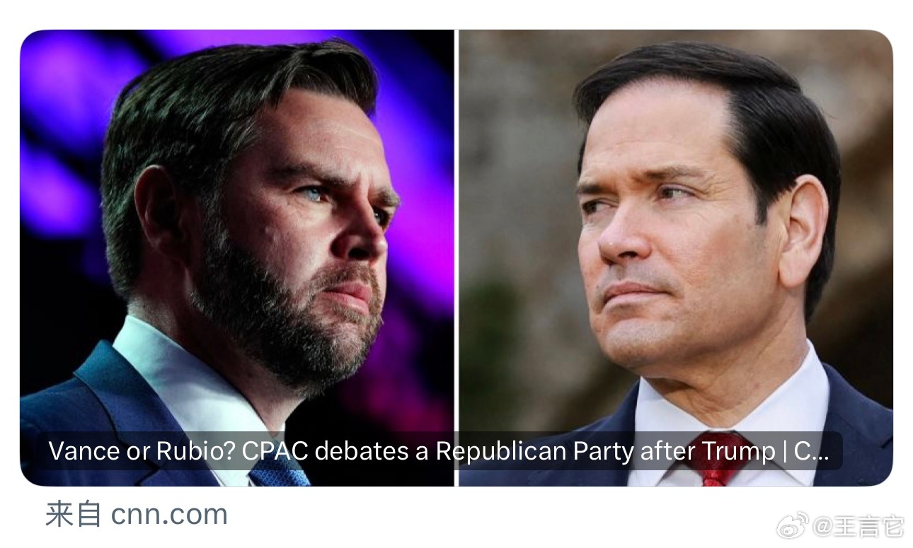913x548 pixels.
Task: Click the red tie in right photo
Action: pyautogui.click(x=713, y=467)
